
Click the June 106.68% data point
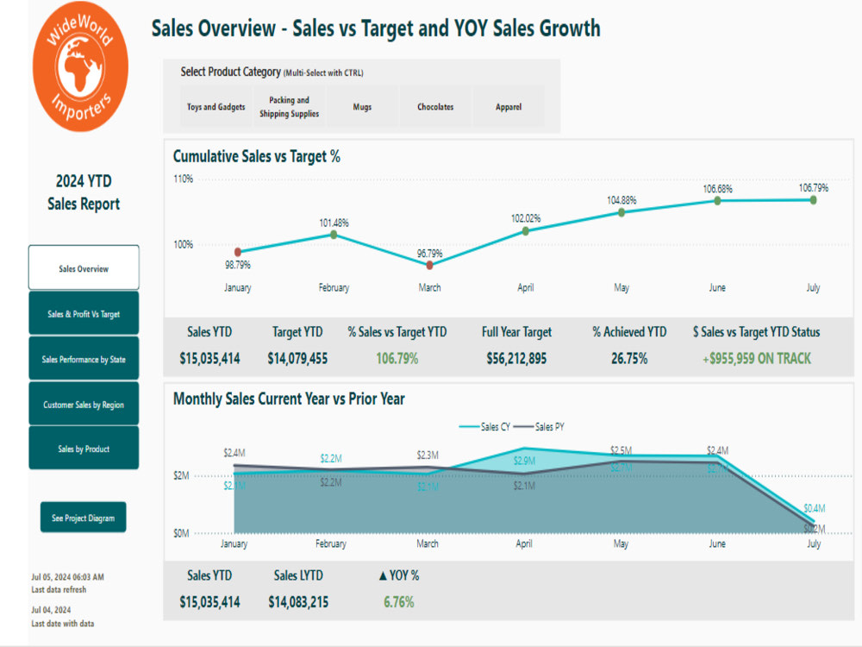(717, 201)
